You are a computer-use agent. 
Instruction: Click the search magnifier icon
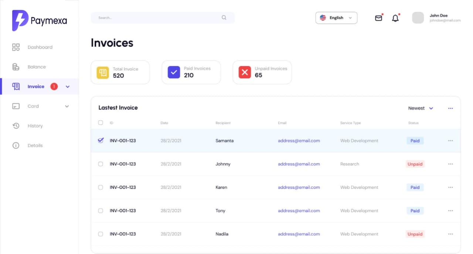point(224,18)
